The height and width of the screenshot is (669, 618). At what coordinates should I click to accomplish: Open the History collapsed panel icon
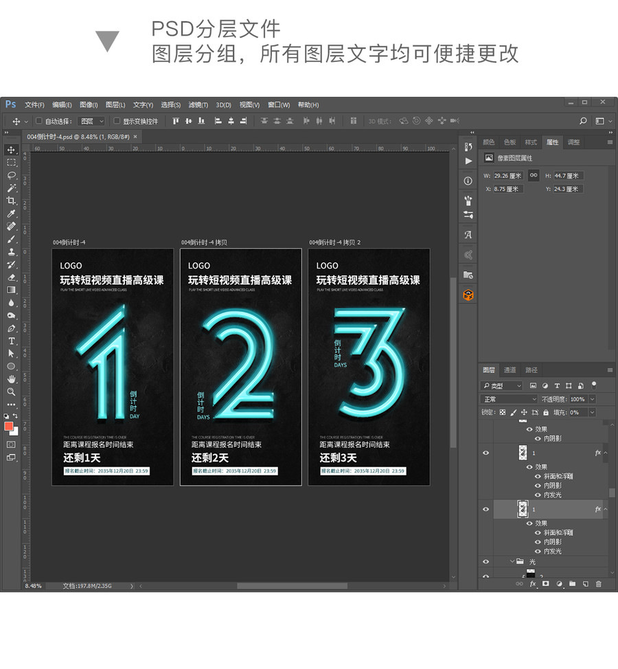[x=468, y=146]
